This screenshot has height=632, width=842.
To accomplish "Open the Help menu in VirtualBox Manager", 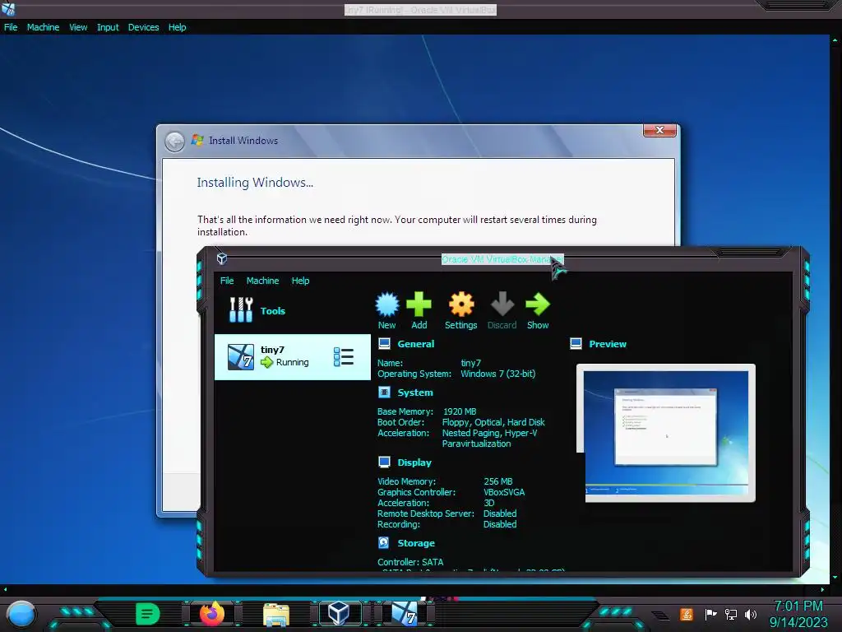I will (300, 281).
